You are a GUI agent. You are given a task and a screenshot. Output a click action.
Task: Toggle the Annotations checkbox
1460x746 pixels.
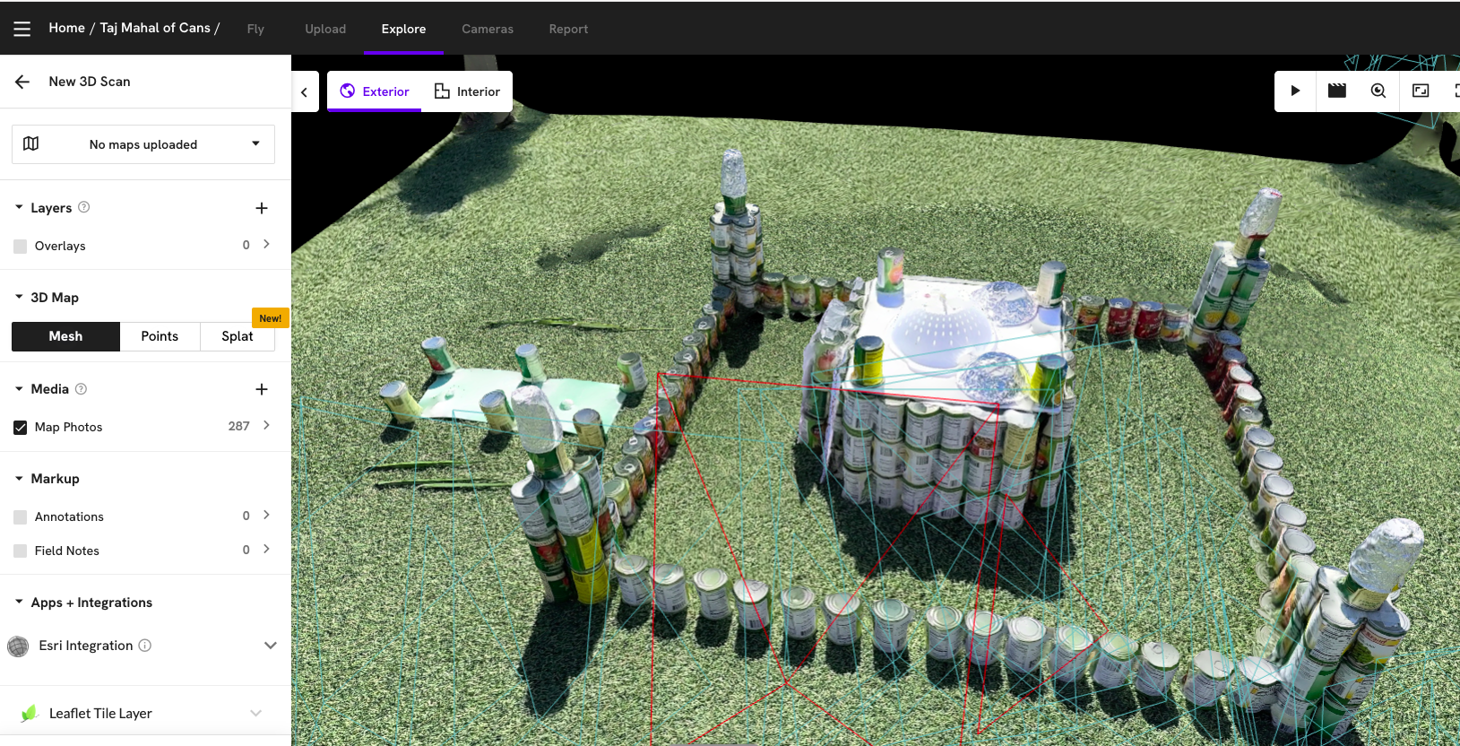pyautogui.click(x=21, y=517)
